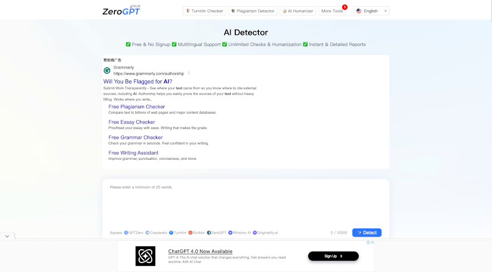Click the grammarly.com/authorship URL
The image size is (492, 272).
point(149,74)
